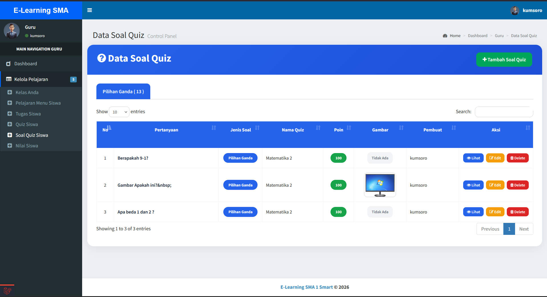The width and height of the screenshot is (547, 297).
Task: Sort by Jenis Soal column arrows
Action: (257, 128)
